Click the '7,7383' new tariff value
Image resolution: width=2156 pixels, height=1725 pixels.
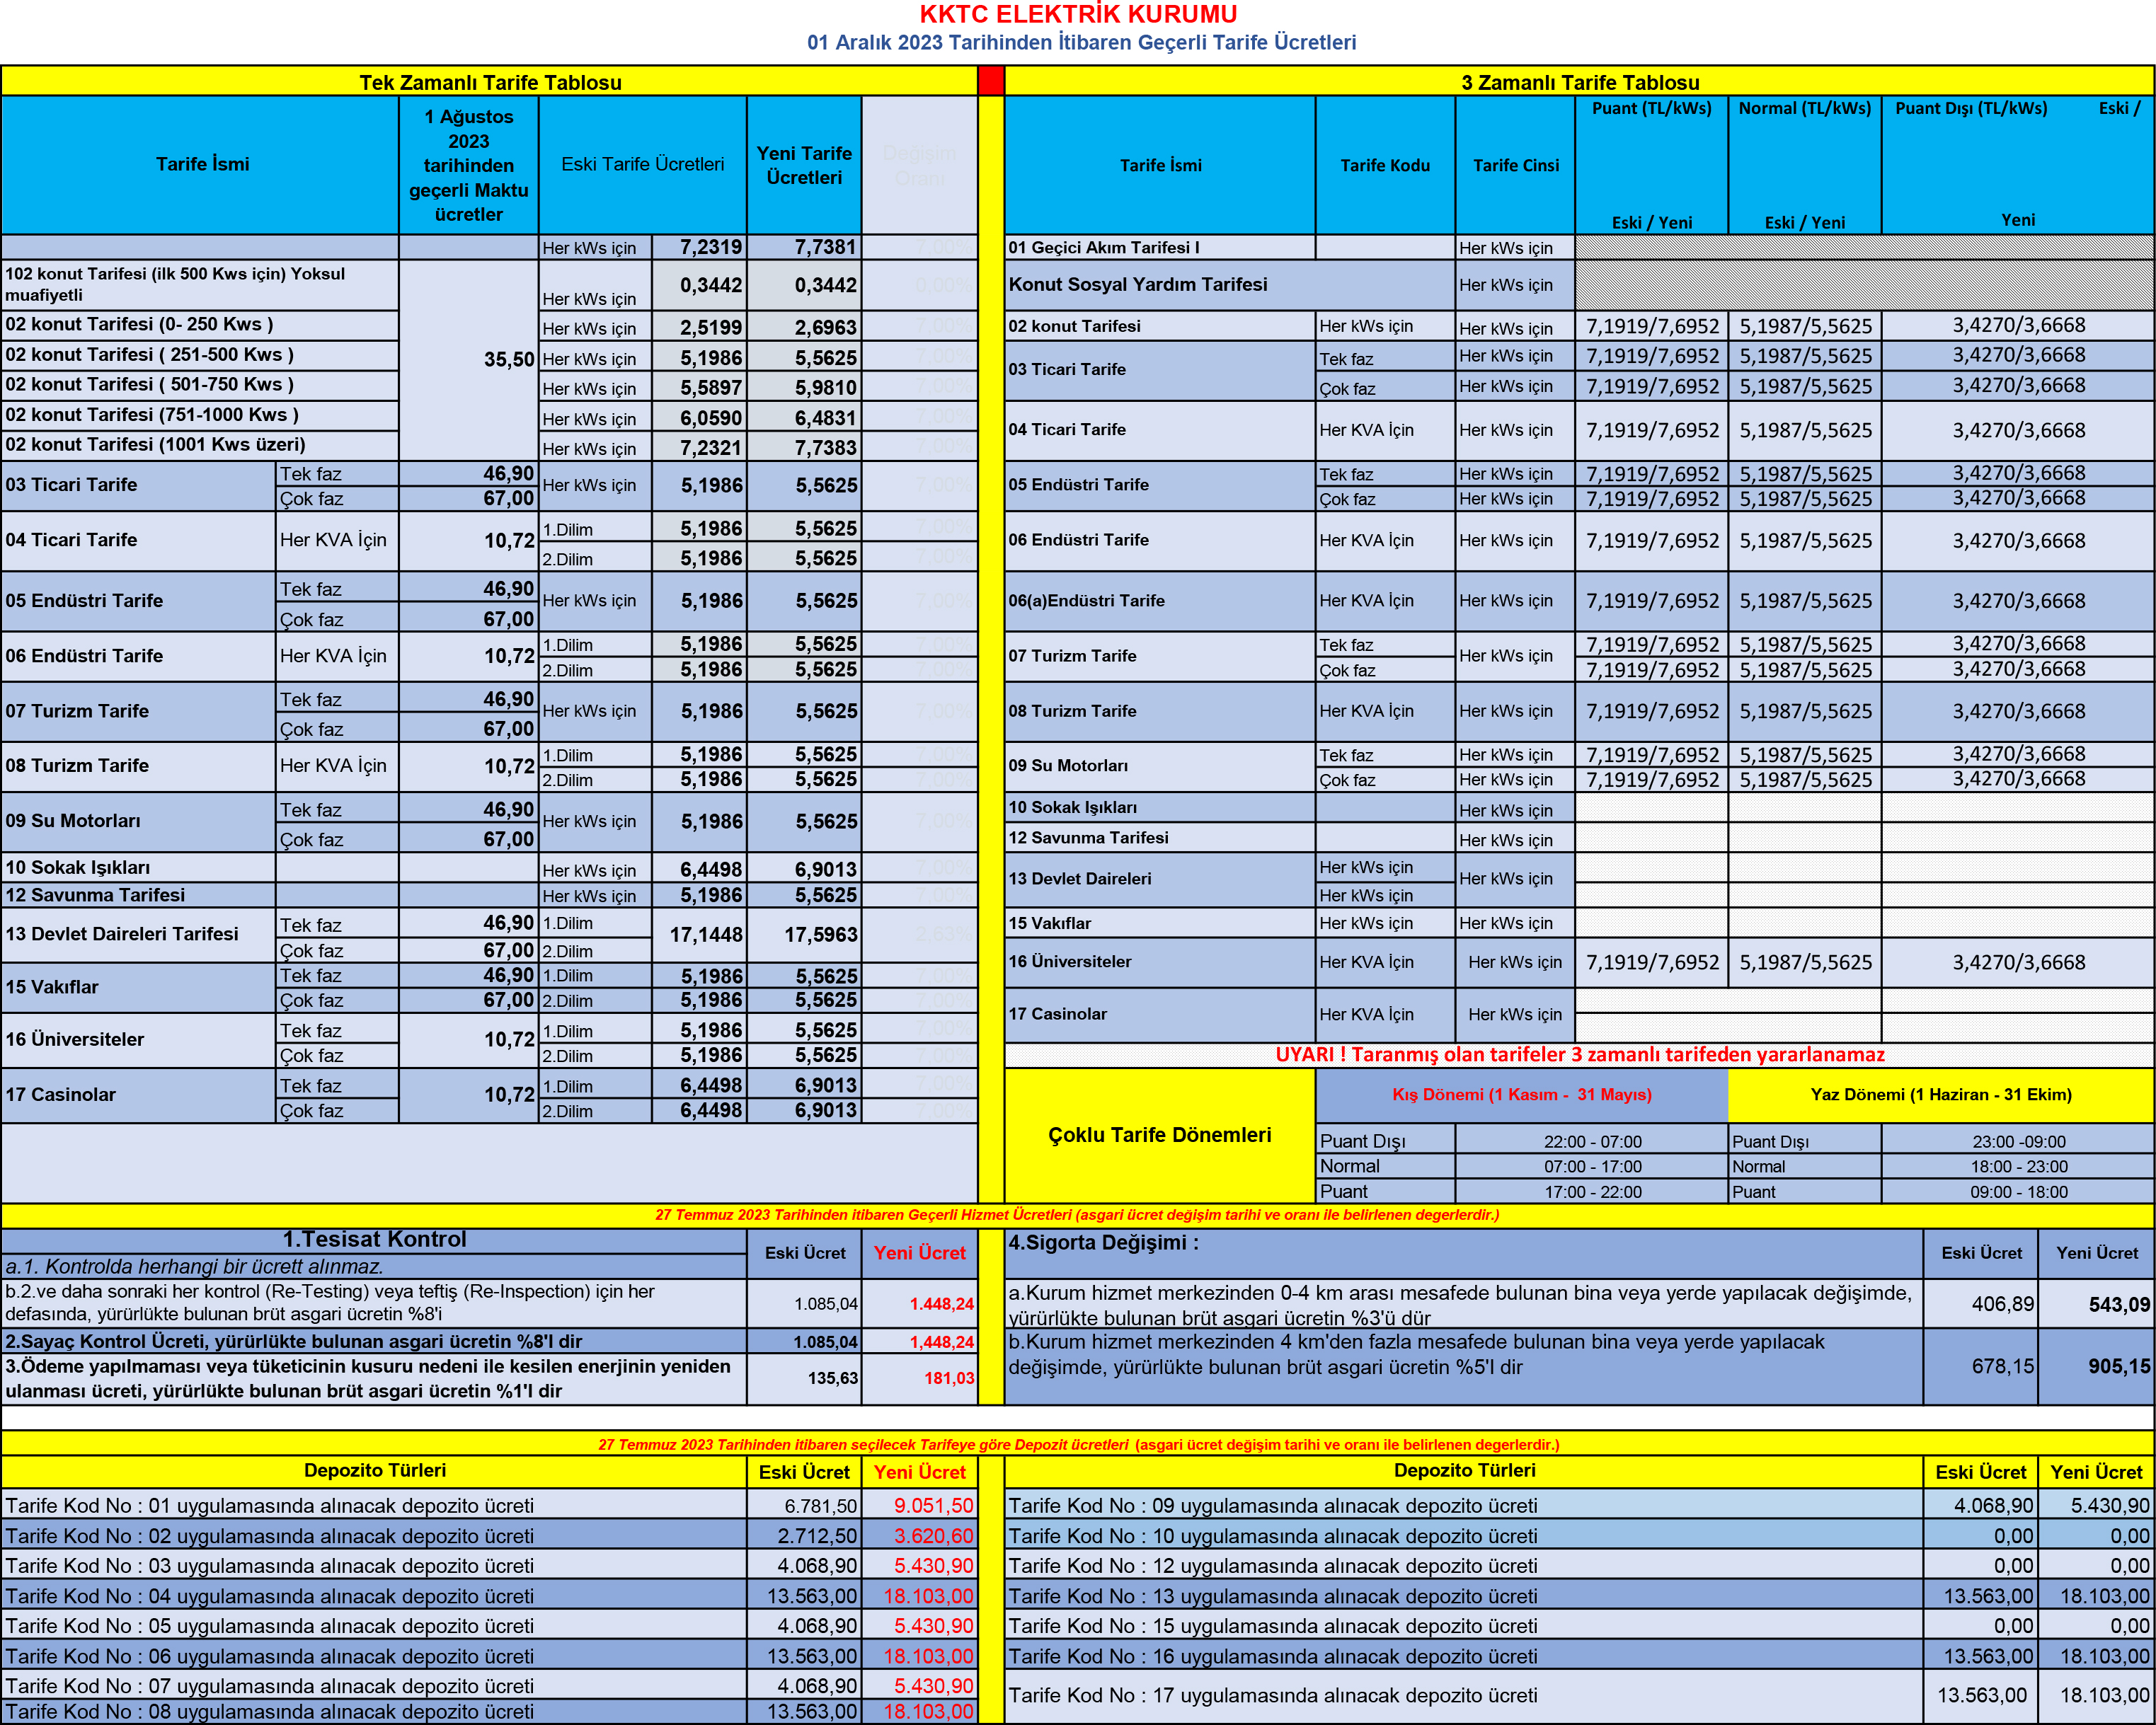pos(804,448)
